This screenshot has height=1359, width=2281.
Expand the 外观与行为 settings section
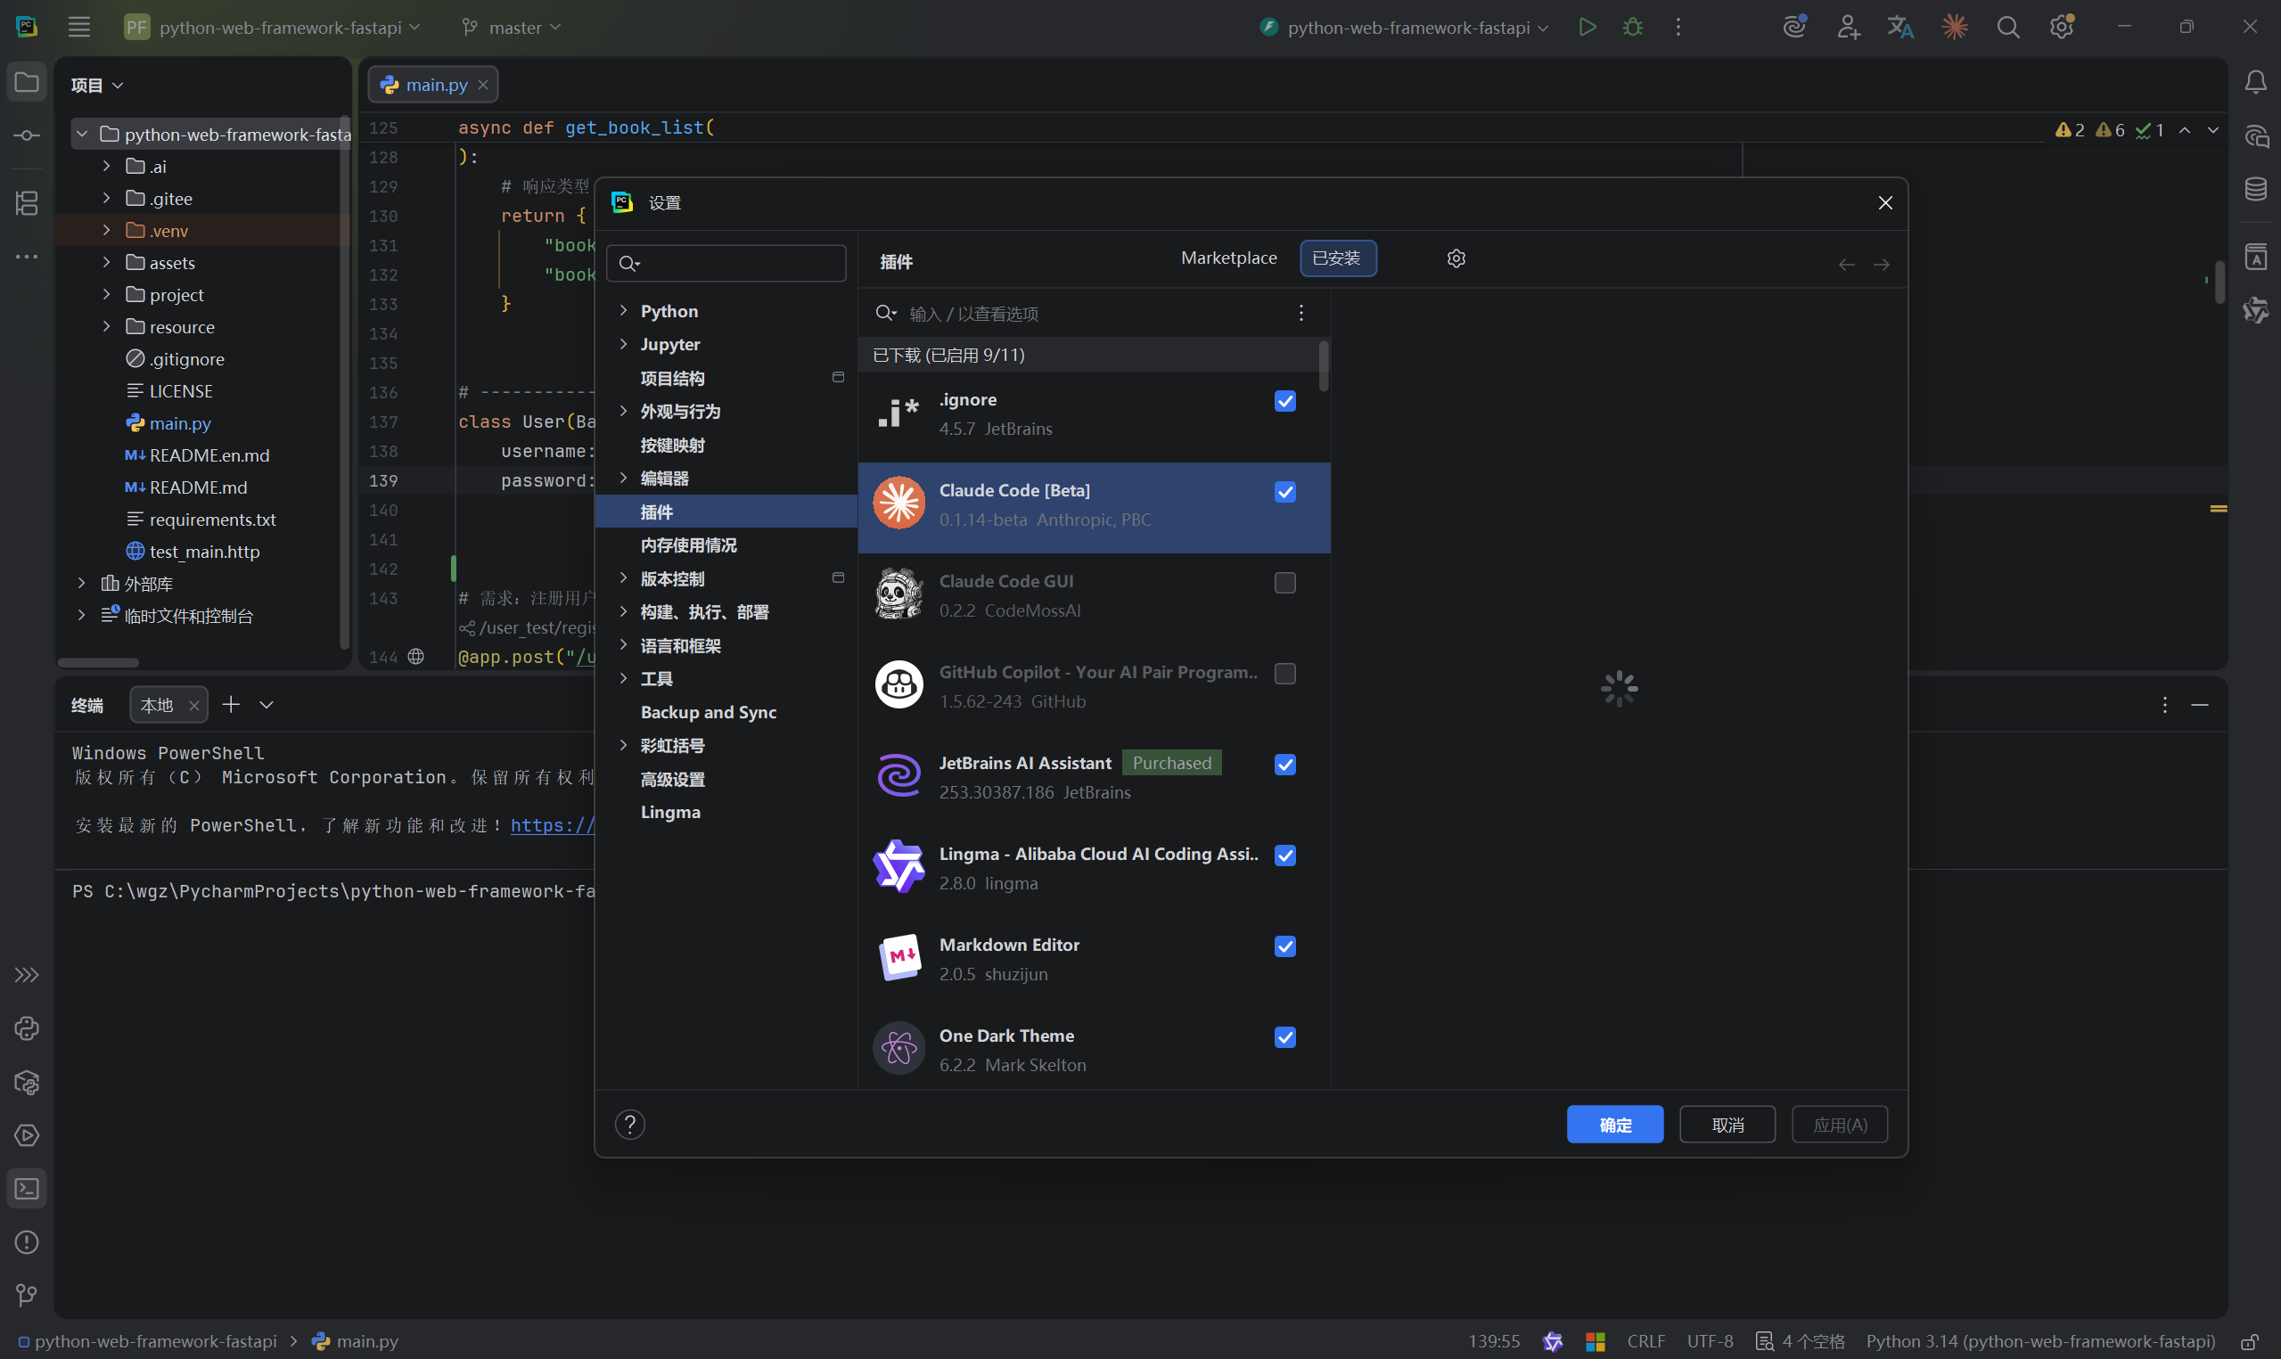(x=624, y=410)
